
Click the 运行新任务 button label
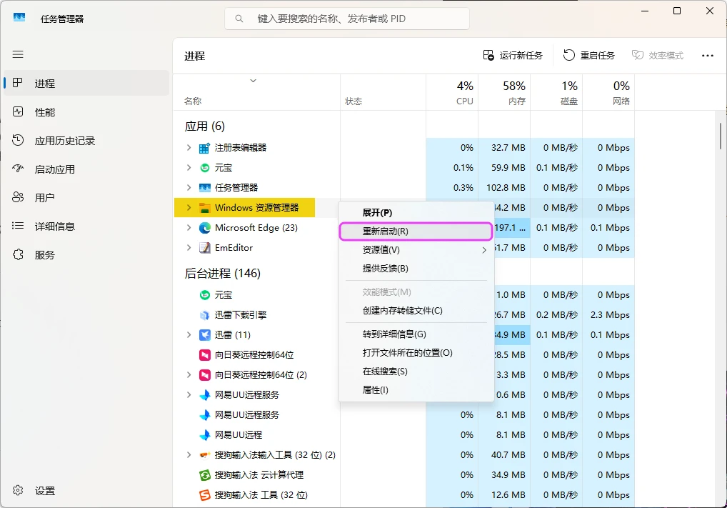(x=521, y=56)
